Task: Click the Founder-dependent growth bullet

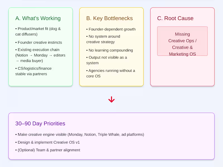Action: point(111,29)
